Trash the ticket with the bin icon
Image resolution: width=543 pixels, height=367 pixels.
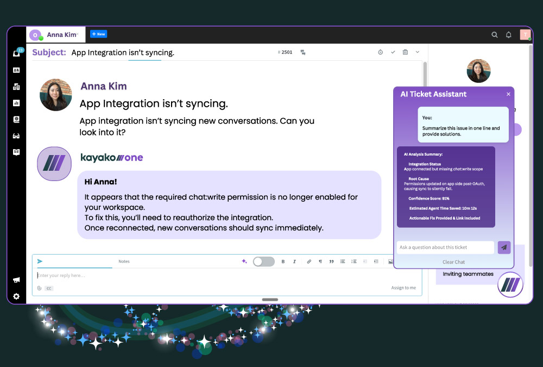click(405, 52)
